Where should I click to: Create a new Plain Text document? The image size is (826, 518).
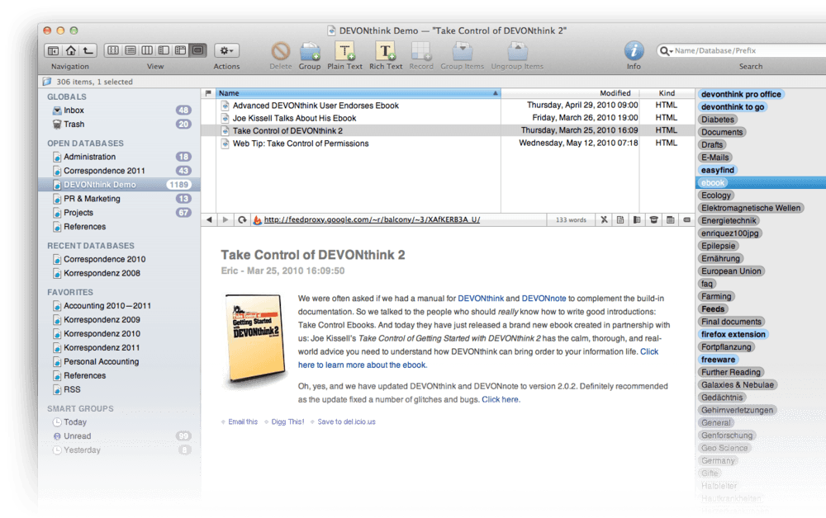coord(344,51)
